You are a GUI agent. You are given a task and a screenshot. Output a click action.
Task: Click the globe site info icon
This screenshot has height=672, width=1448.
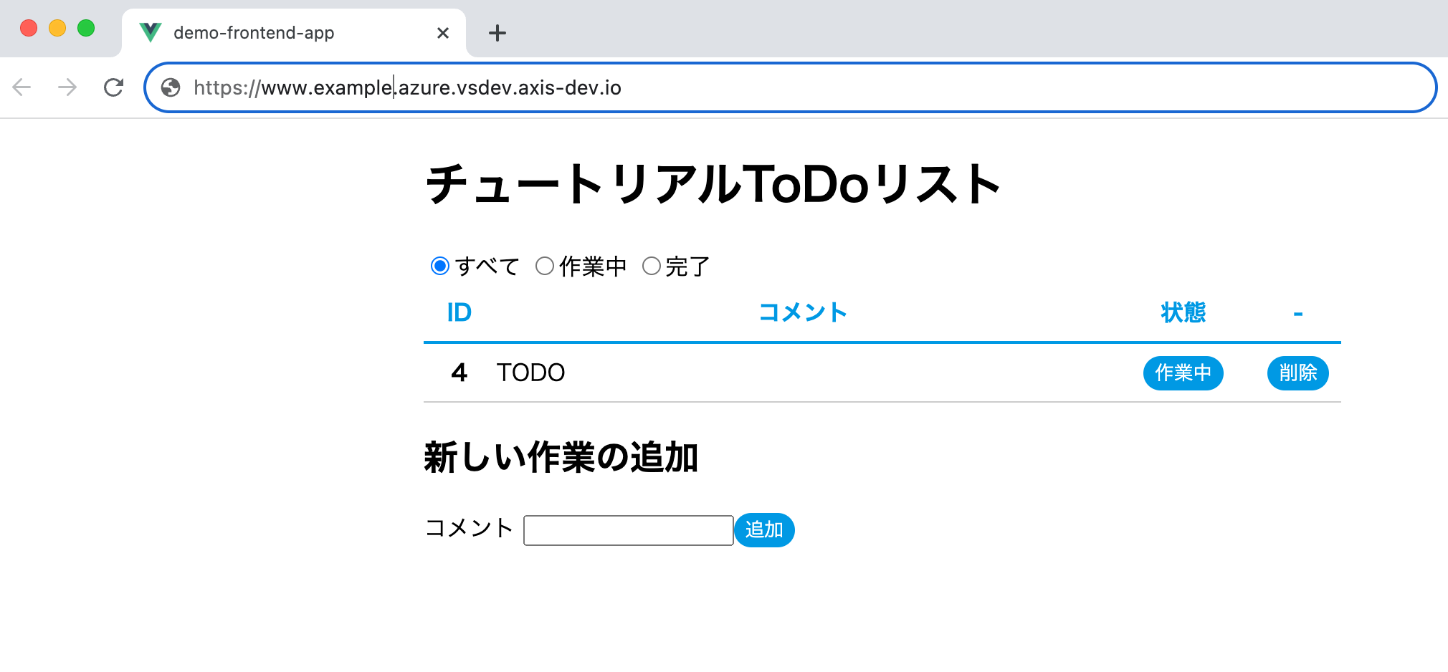point(171,87)
